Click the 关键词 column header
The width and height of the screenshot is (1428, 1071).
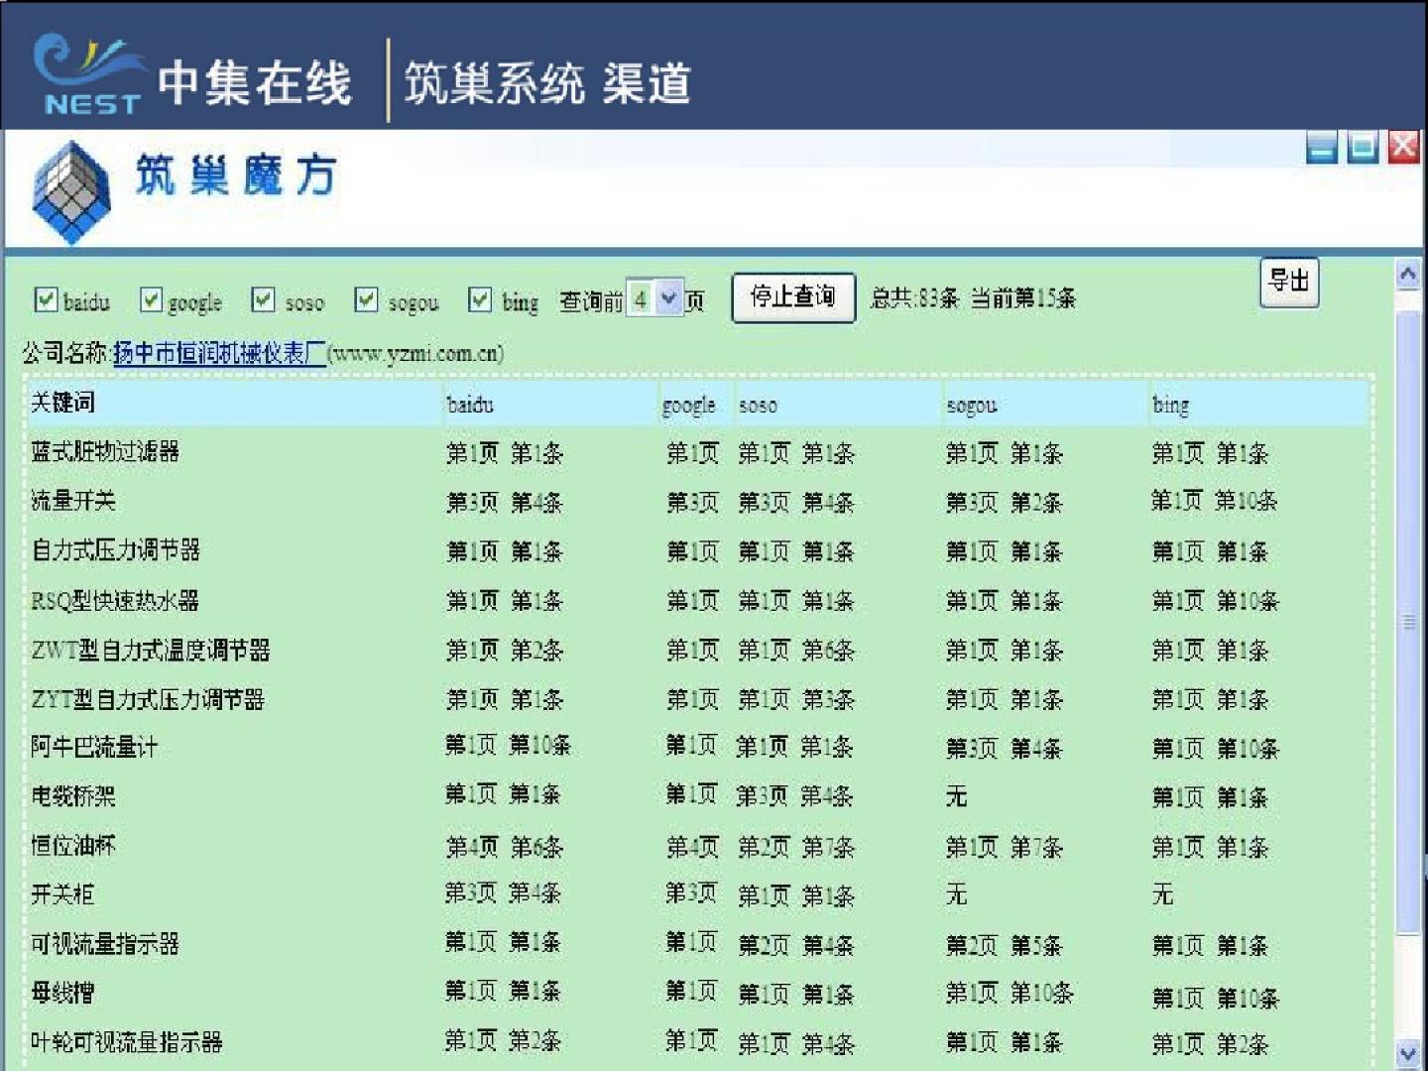pos(63,403)
